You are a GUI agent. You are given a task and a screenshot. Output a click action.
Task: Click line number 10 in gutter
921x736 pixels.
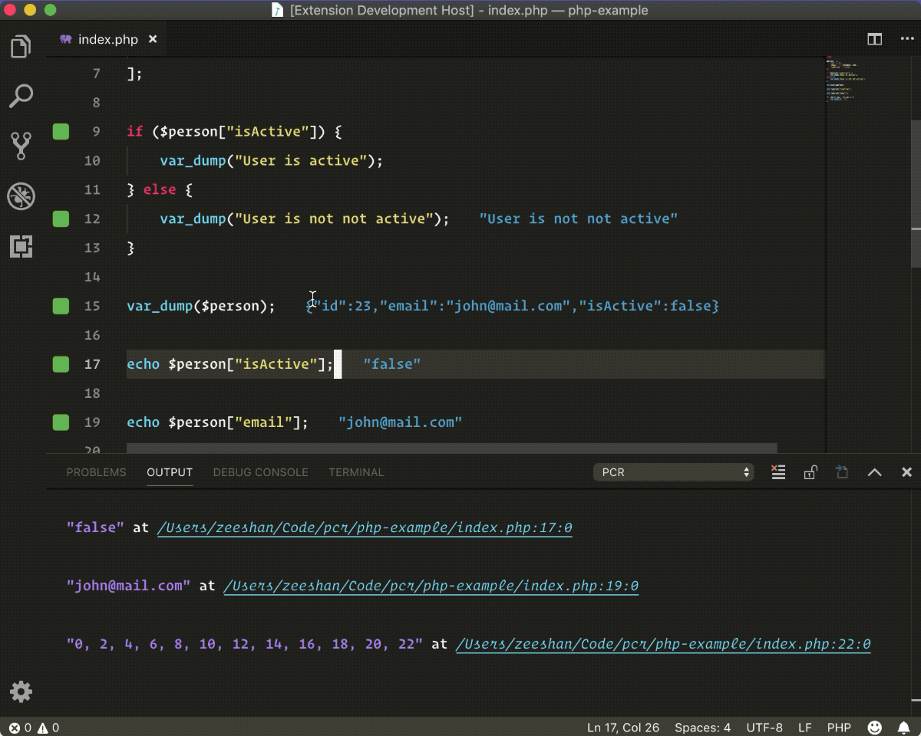coord(92,161)
